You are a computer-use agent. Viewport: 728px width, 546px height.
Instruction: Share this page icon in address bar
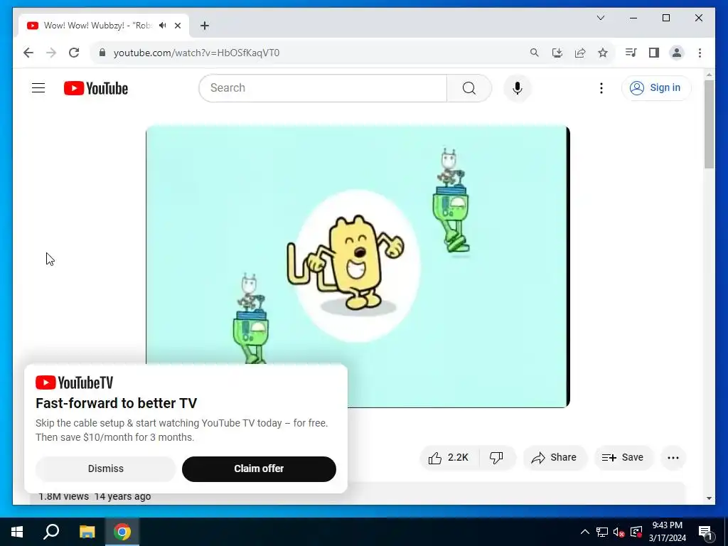tap(580, 53)
